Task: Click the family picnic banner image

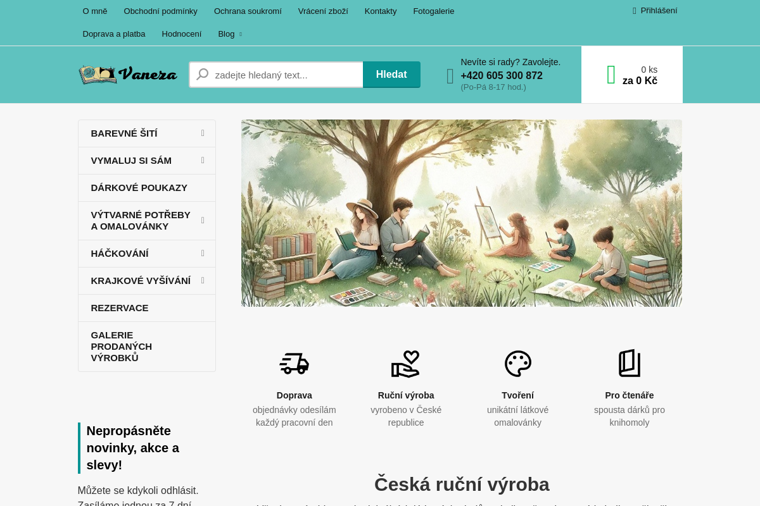Action: coord(462,213)
